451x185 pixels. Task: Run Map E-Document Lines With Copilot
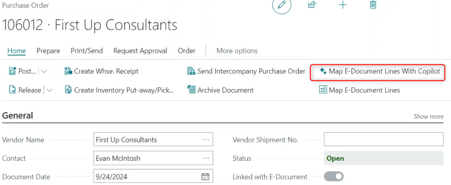(379, 71)
